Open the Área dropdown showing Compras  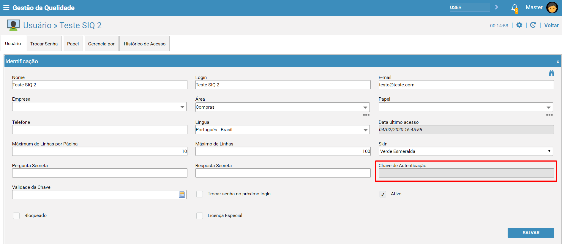tap(282, 107)
